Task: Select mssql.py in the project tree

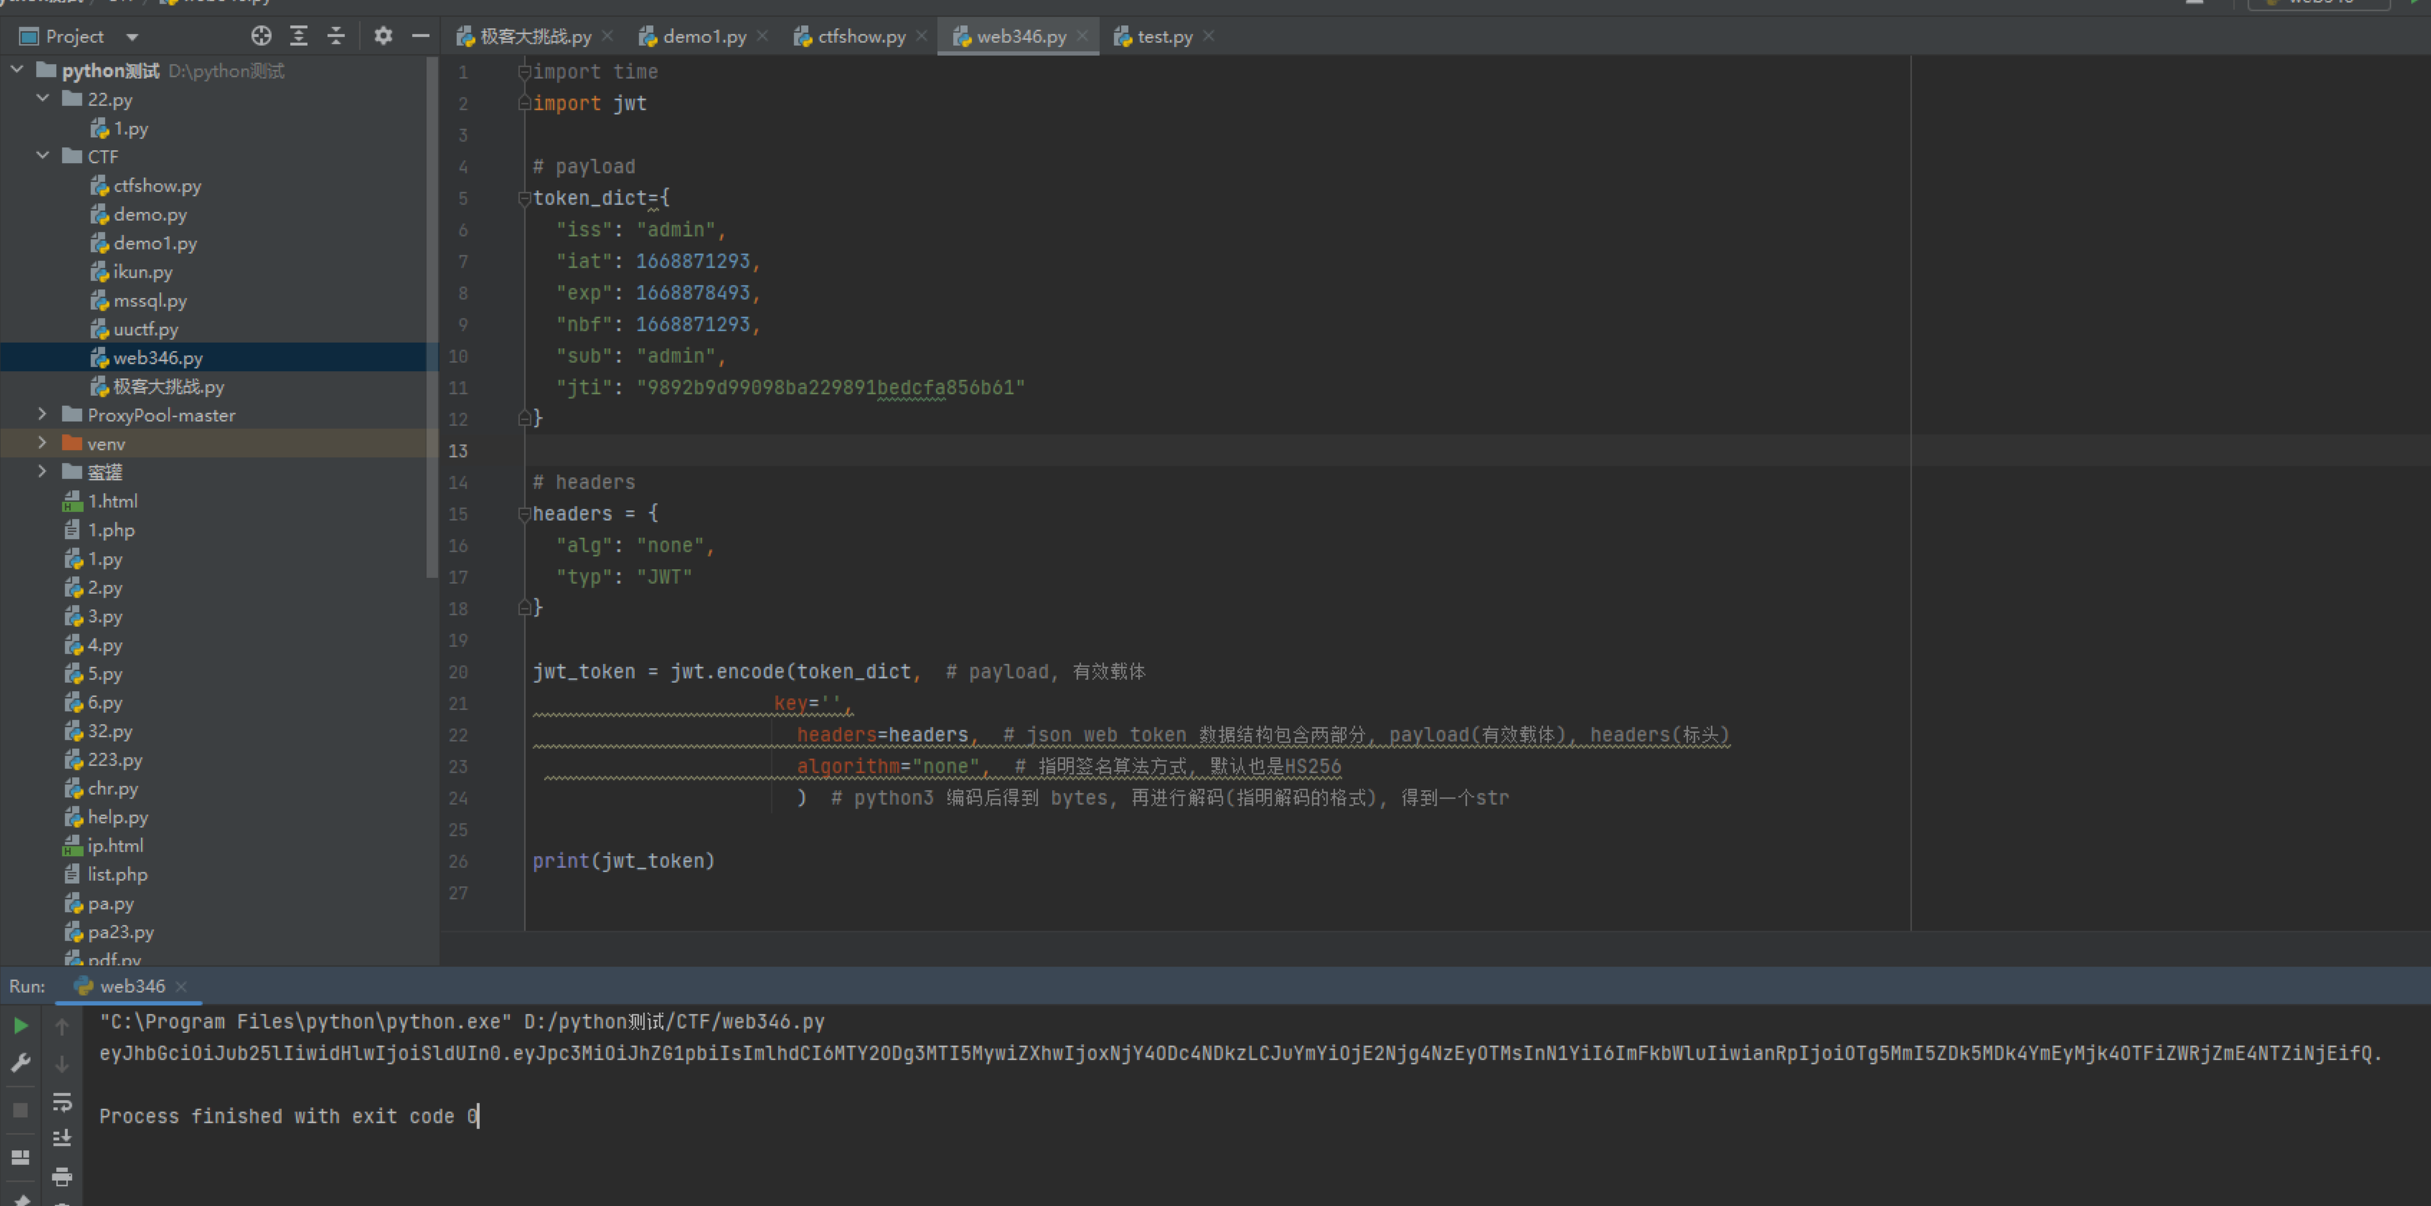Action: [138, 300]
